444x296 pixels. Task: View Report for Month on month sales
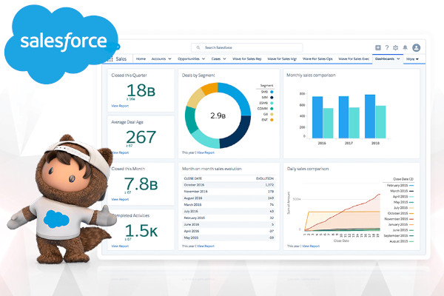(x=206, y=246)
